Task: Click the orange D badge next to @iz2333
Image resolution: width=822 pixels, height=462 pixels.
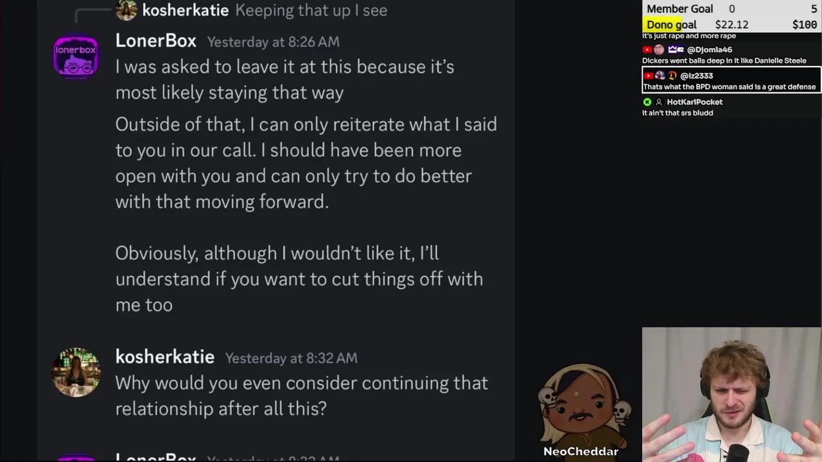Action: pos(672,76)
